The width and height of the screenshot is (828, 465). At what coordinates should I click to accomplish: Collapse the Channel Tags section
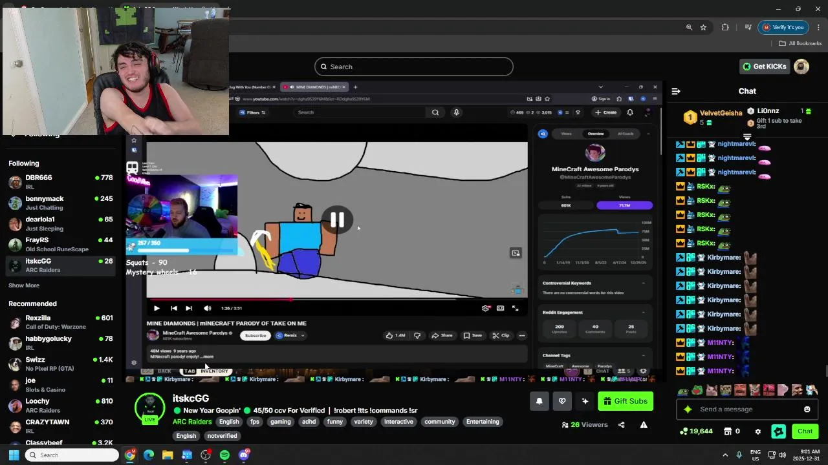click(643, 356)
